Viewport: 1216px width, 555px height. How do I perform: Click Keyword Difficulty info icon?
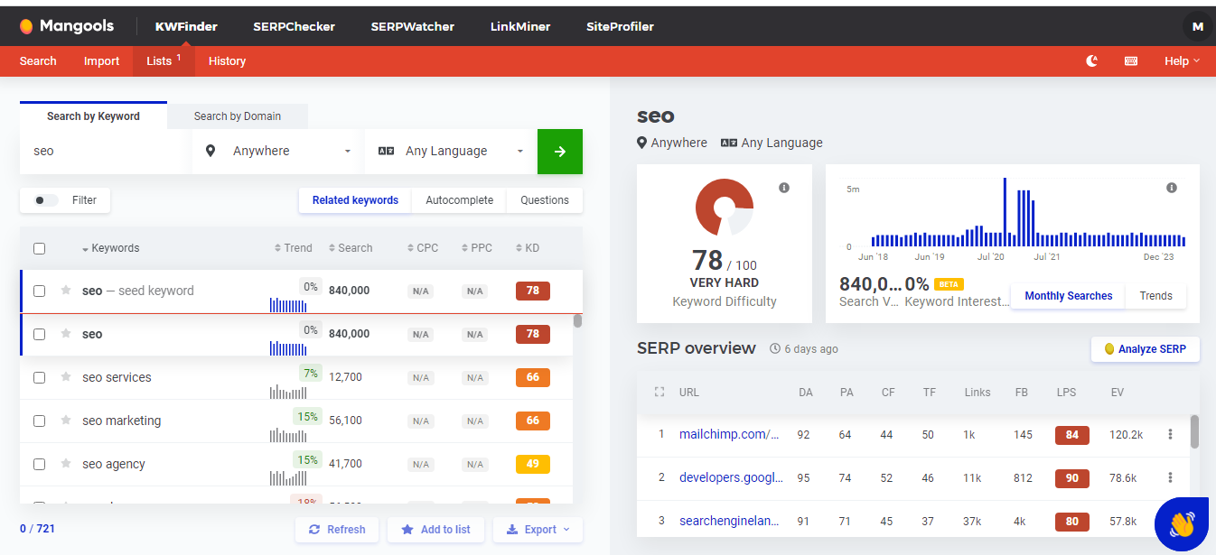784,188
